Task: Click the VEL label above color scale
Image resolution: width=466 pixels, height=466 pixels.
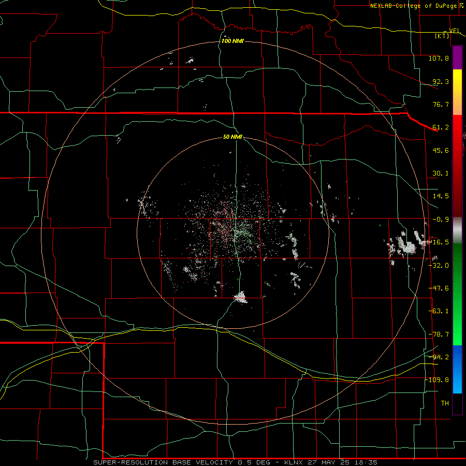Action: point(454,31)
